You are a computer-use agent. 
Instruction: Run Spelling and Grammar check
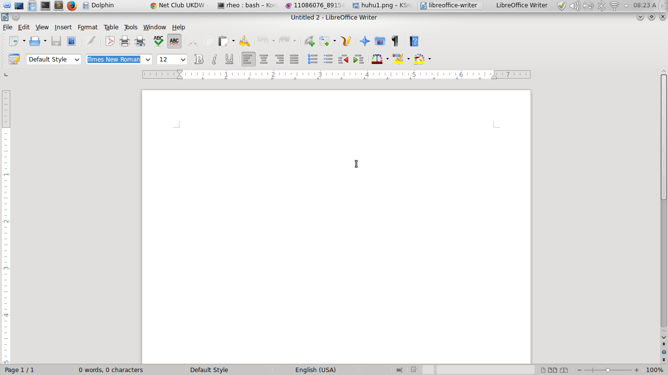coord(158,41)
